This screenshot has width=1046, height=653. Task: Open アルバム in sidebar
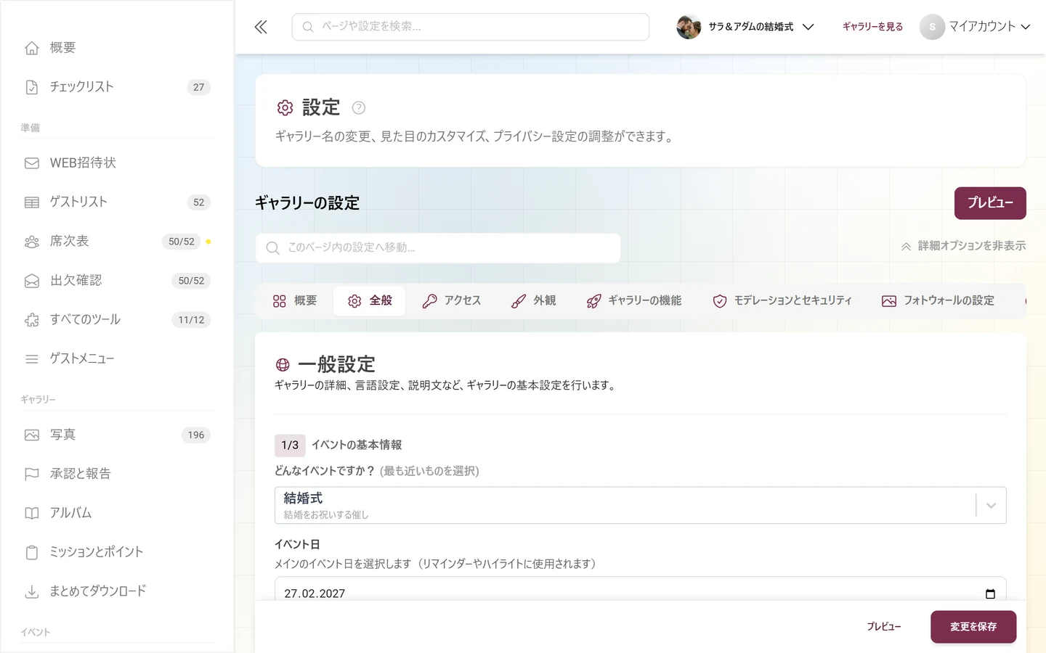pyautogui.click(x=116, y=514)
